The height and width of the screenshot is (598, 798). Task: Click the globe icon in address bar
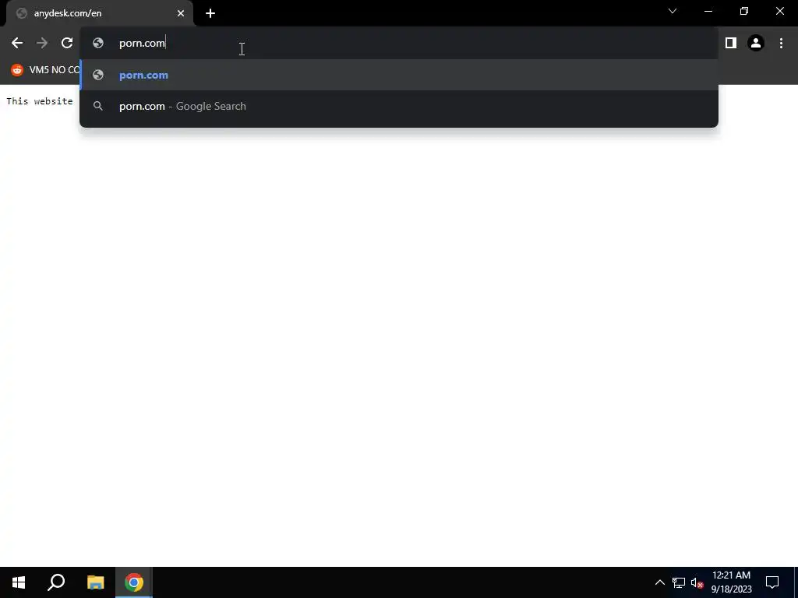click(x=98, y=44)
